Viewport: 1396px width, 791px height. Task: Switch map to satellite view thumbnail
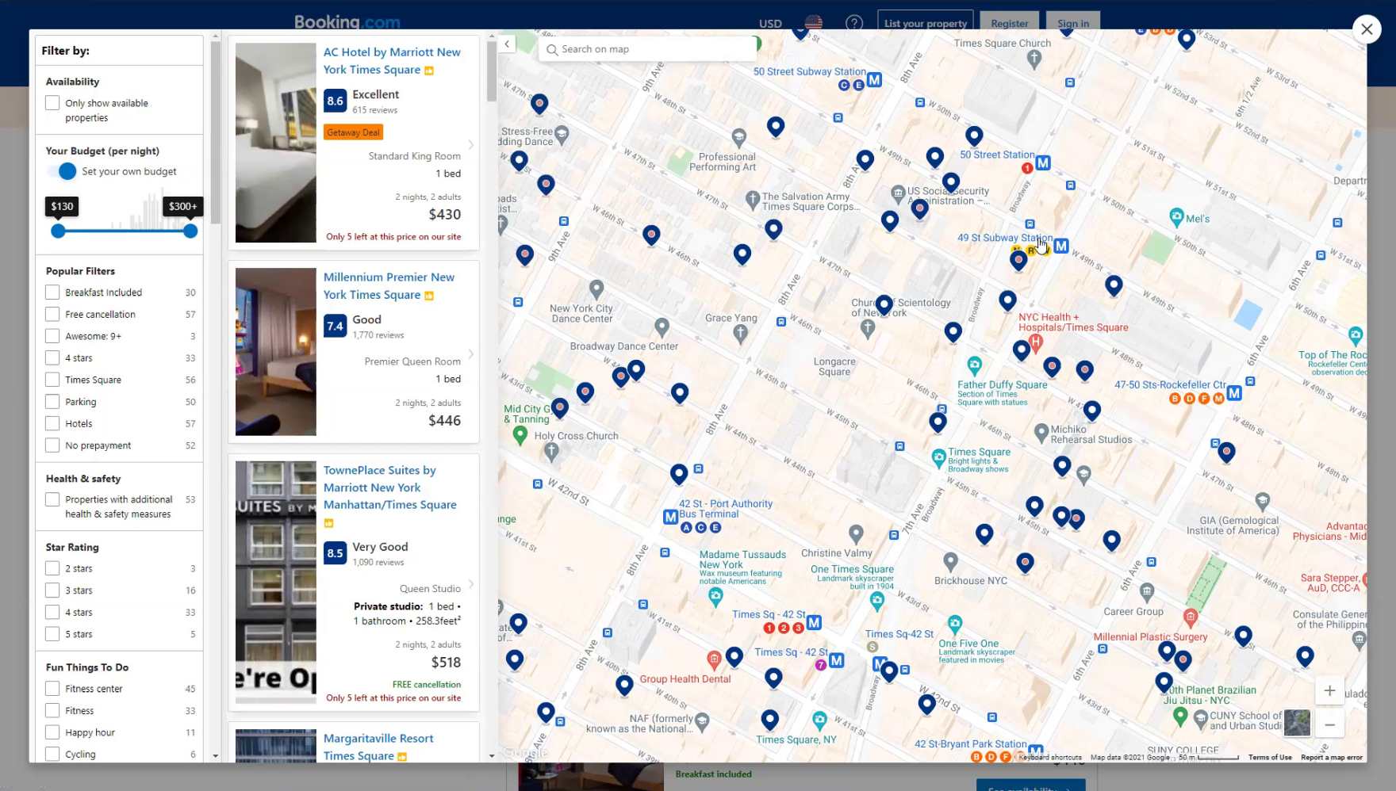click(1297, 722)
